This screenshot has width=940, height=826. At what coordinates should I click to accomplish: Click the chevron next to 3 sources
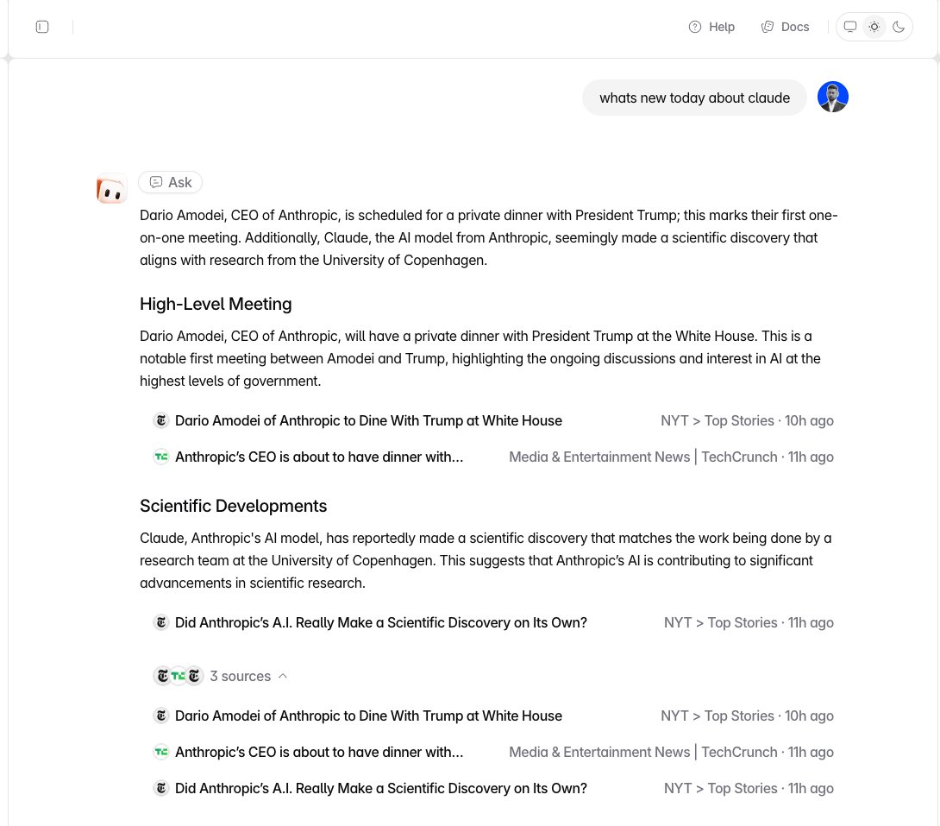coord(283,676)
